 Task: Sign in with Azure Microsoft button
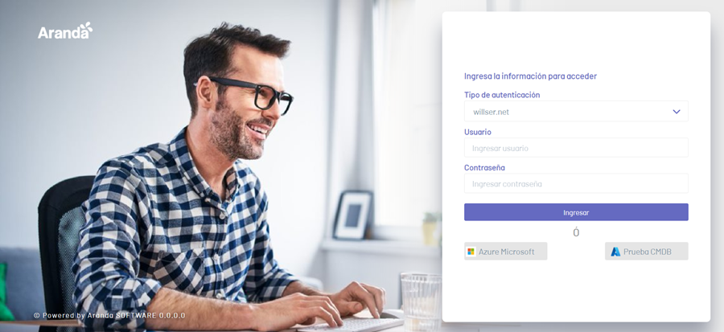pyautogui.click(x=506, y=252)
